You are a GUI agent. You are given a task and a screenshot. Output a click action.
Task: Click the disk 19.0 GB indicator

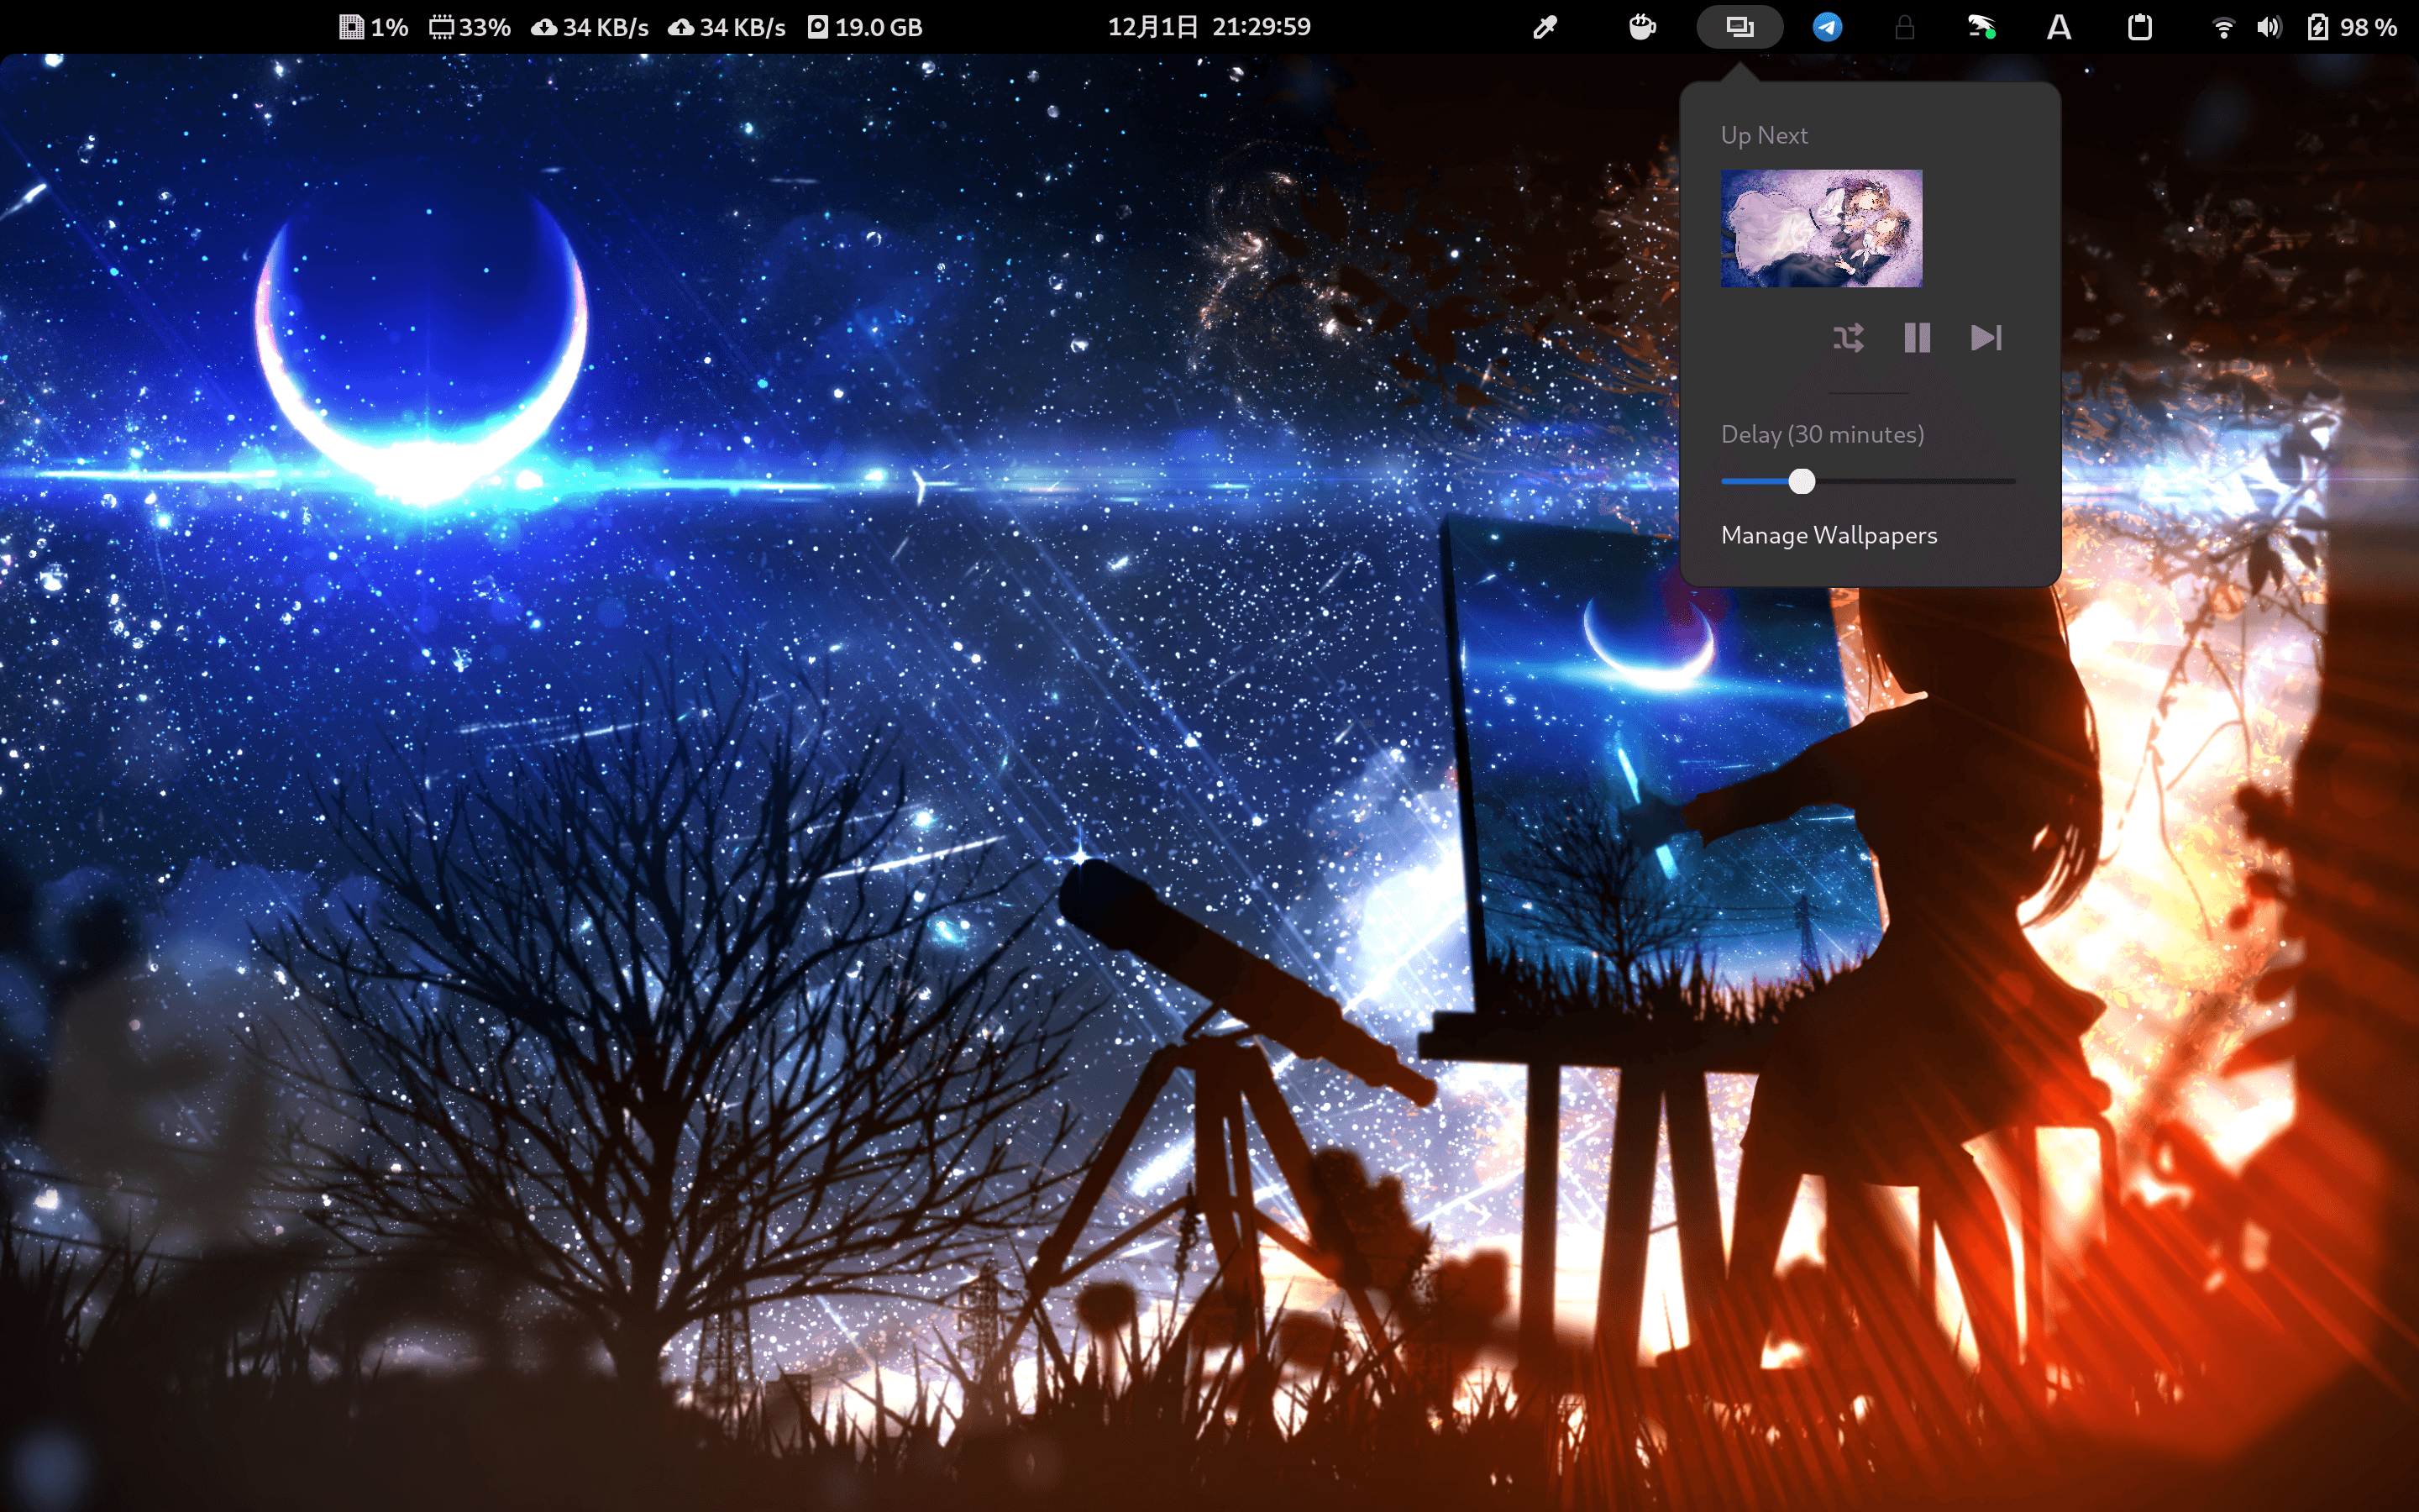click(864, 27)
